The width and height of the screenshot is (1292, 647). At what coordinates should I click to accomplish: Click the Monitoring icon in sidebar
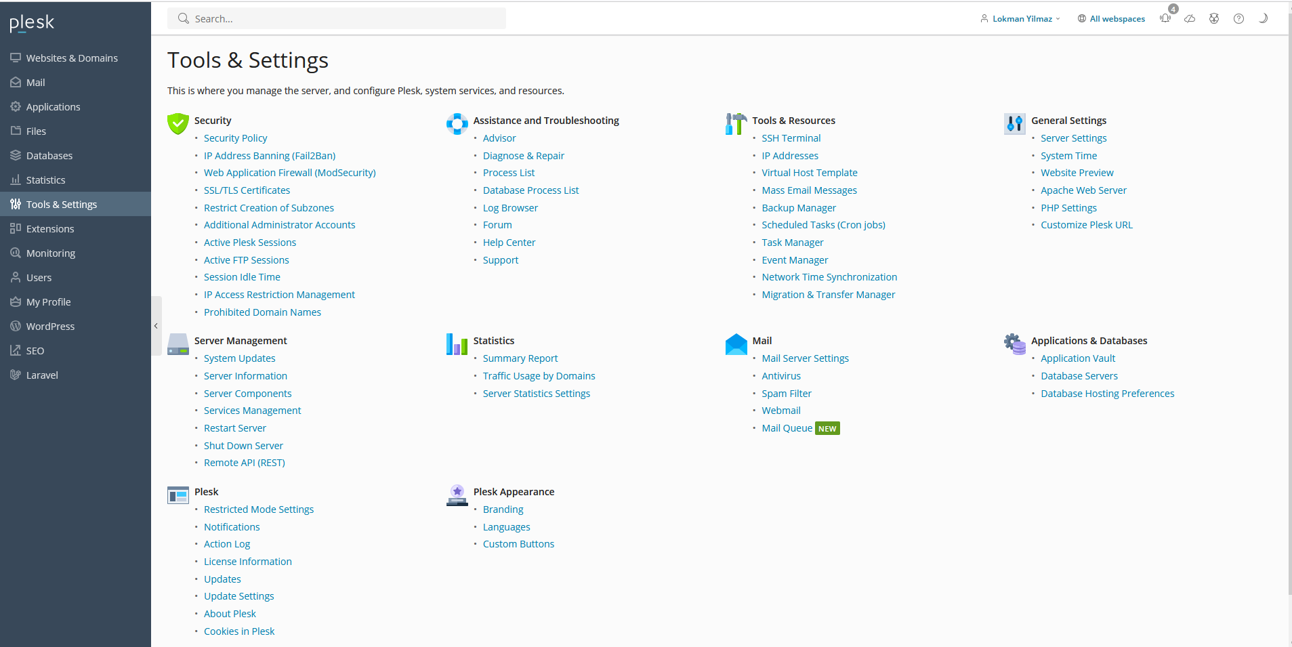pos(16,253)
